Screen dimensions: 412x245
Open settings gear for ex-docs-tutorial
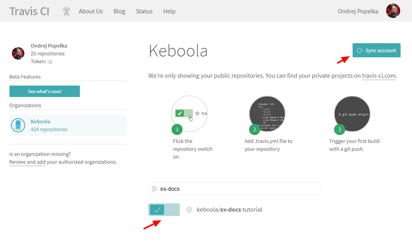click(x=189, y=210)
